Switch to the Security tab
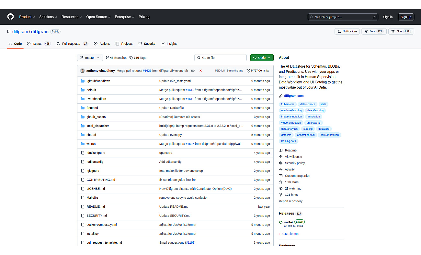This screenshot has width=421, height=255. (x=147, y=44)
